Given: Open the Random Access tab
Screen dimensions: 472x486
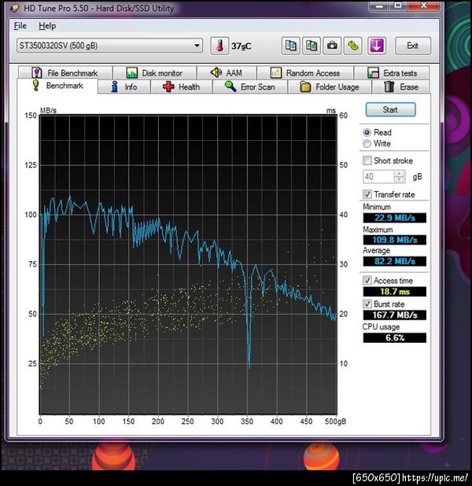Looking at the screenshot, I should pos(305,73).
